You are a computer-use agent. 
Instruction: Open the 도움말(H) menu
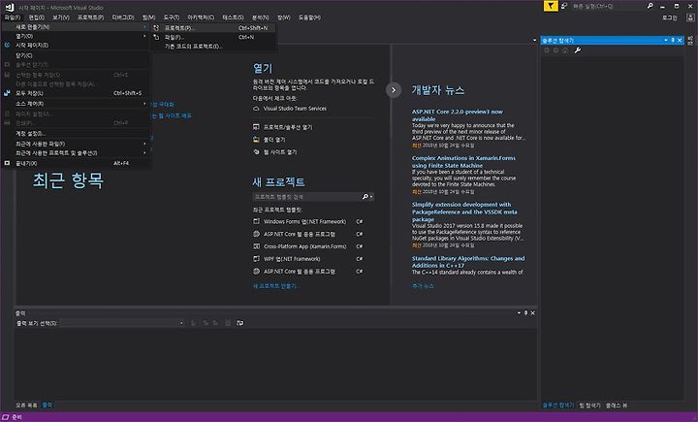309,17
